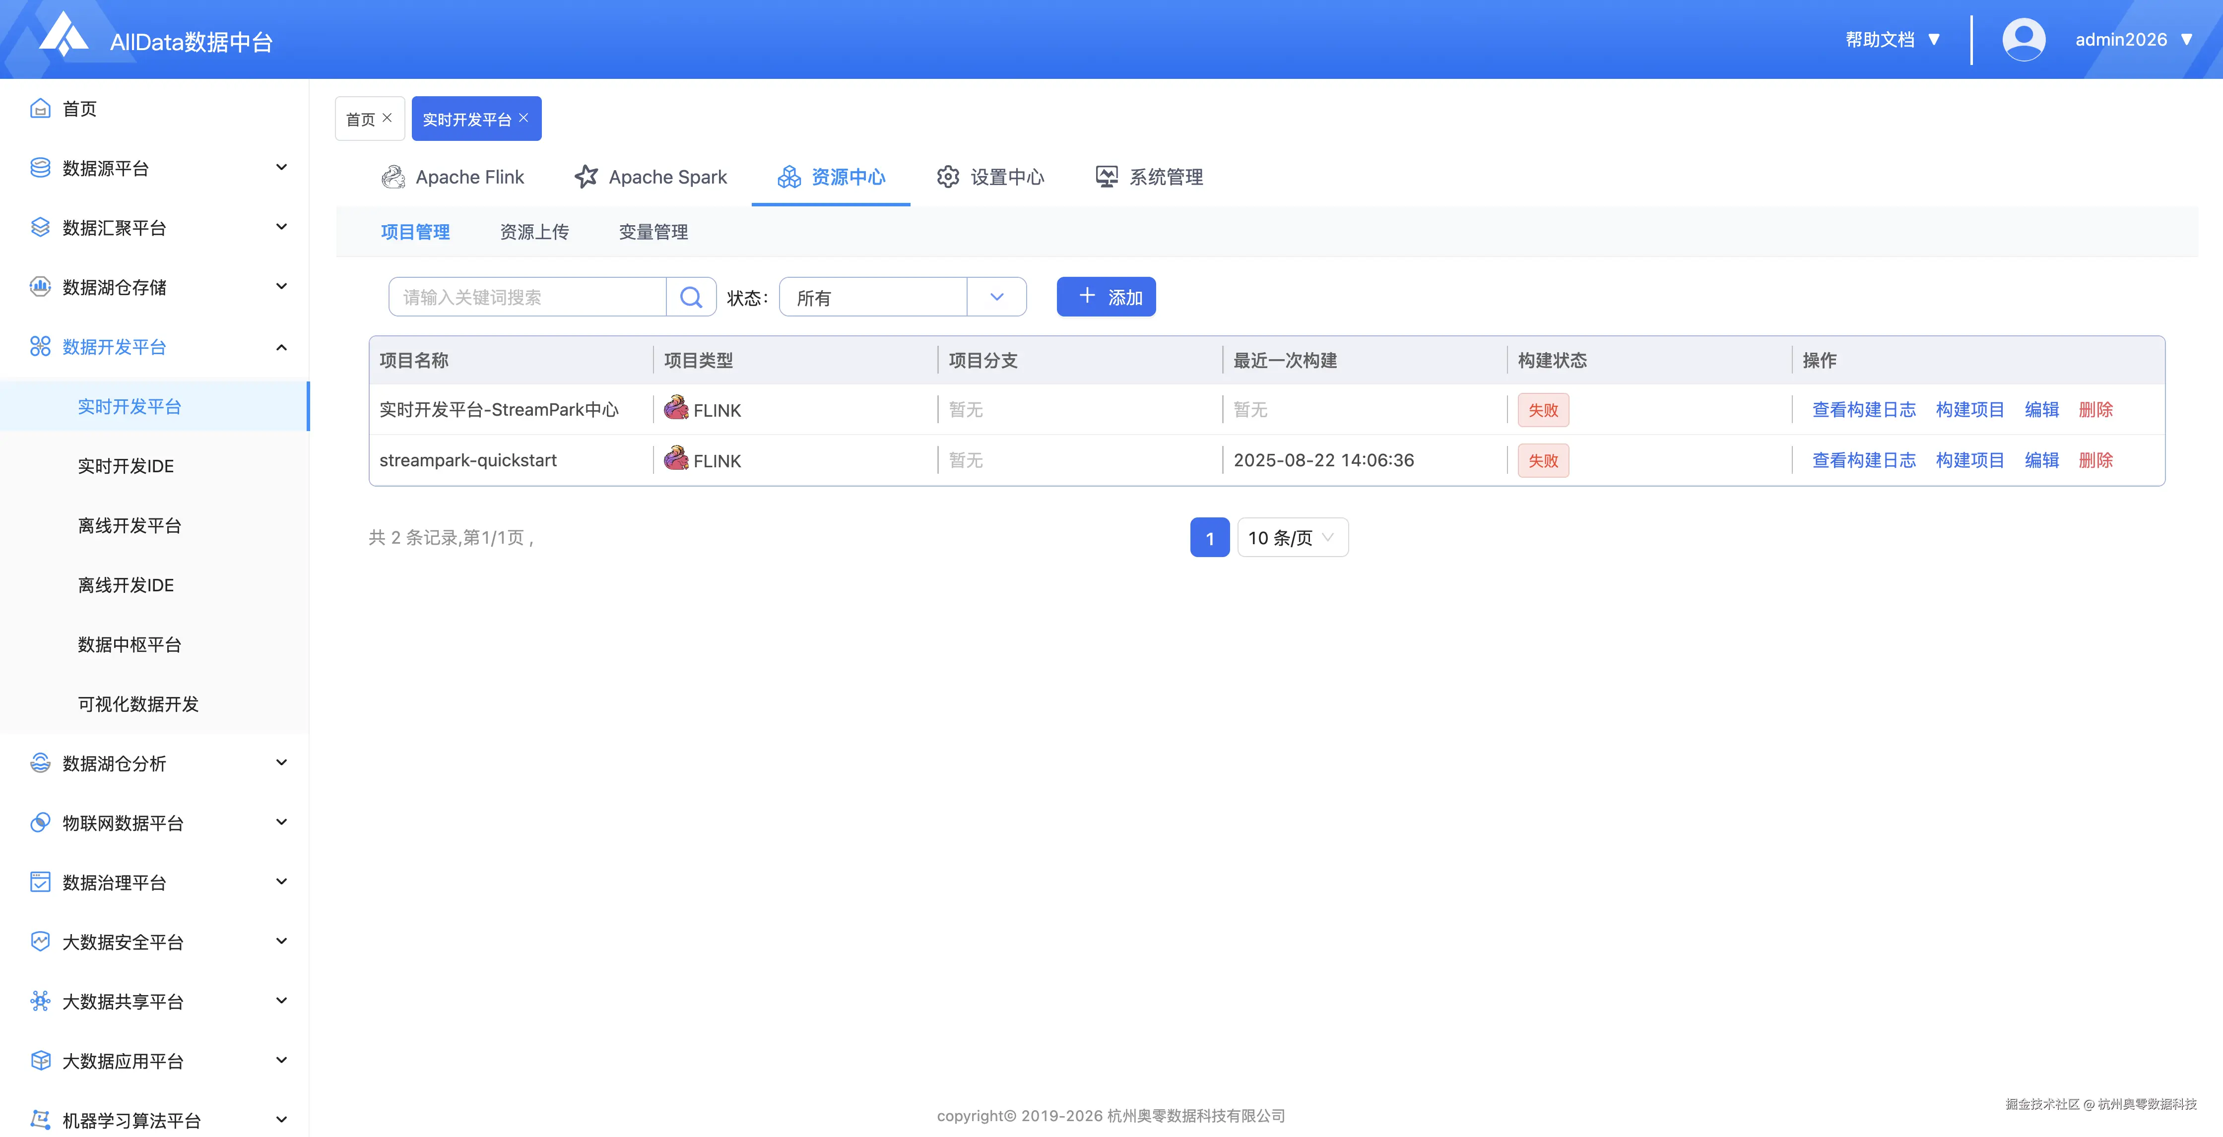Go to page 1 in the pagination
Screen dimensions: 2223x1137
[1210, 537]
